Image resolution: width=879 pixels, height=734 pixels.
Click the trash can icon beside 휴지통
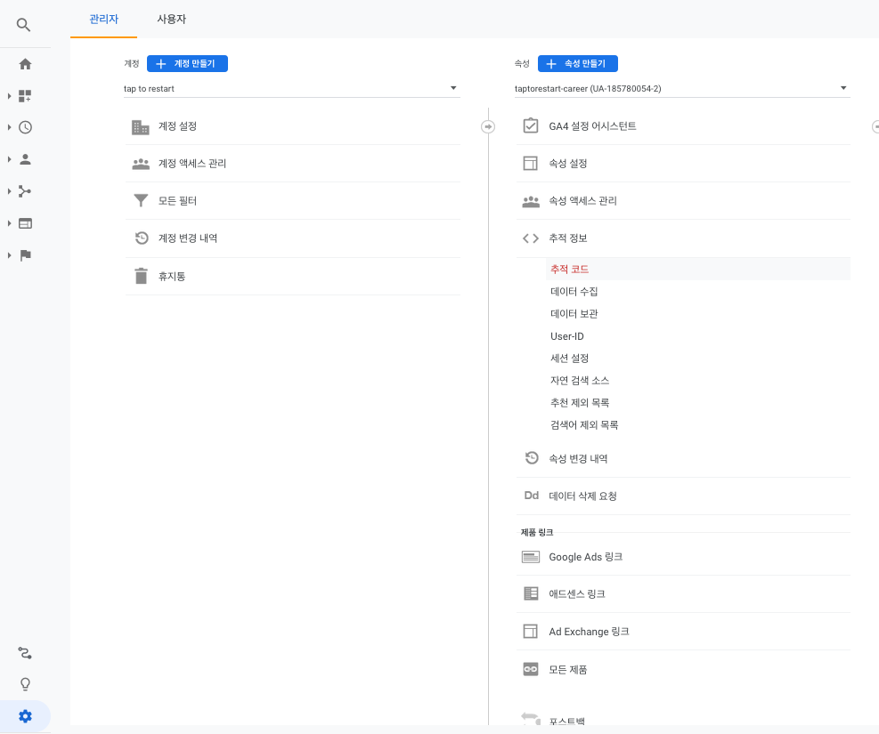coord(142,276)
